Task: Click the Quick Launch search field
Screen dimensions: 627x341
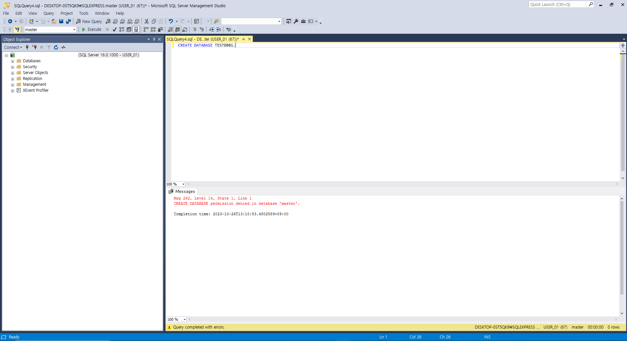Action: (561, 5)
